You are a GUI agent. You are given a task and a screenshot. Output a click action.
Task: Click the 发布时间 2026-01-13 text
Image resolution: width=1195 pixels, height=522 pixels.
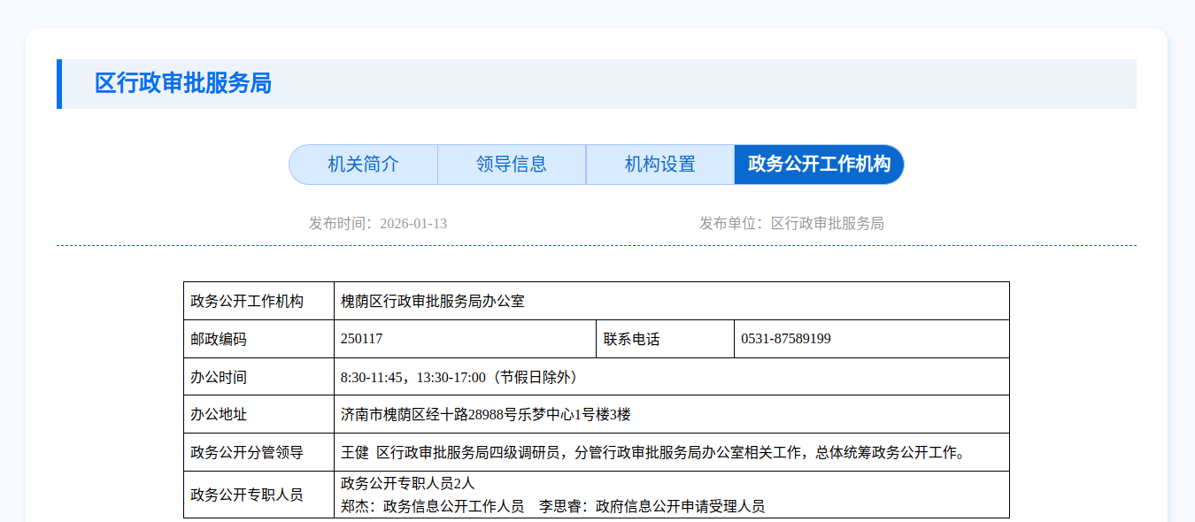tap(378, 223)
